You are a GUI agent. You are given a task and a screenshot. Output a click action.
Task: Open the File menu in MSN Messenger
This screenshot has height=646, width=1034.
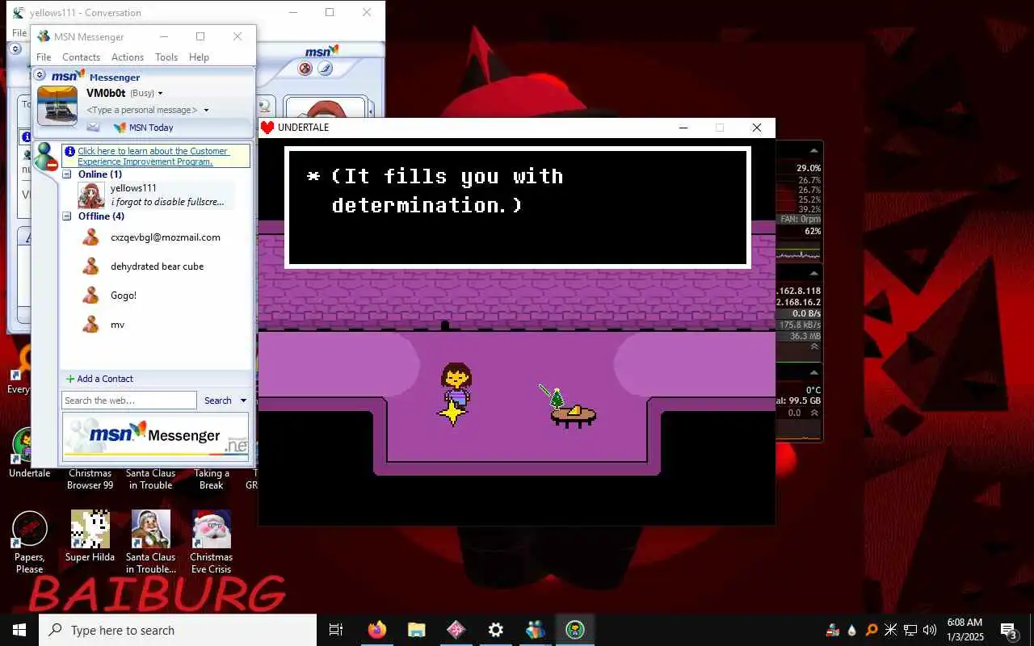pos(44,57)
